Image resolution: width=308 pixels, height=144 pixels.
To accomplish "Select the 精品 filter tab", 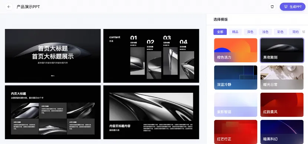I will pyautogui.click(x=235, y=32).
